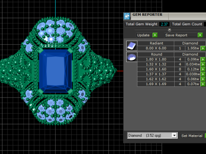
Task: Click the 8.00 X 6.00 size cell
Action: (x=156, y=48)
